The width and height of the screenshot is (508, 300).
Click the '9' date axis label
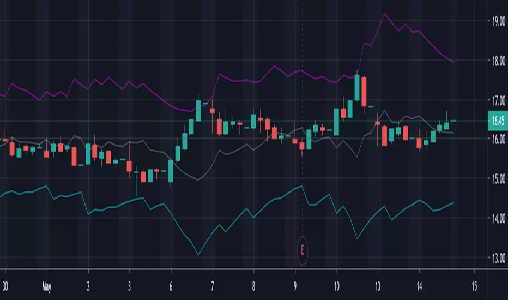295,286
